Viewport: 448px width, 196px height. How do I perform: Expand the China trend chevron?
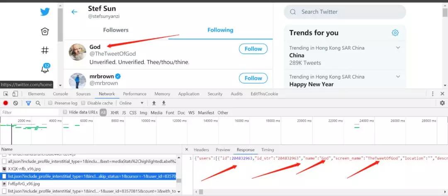pos(398,48)
